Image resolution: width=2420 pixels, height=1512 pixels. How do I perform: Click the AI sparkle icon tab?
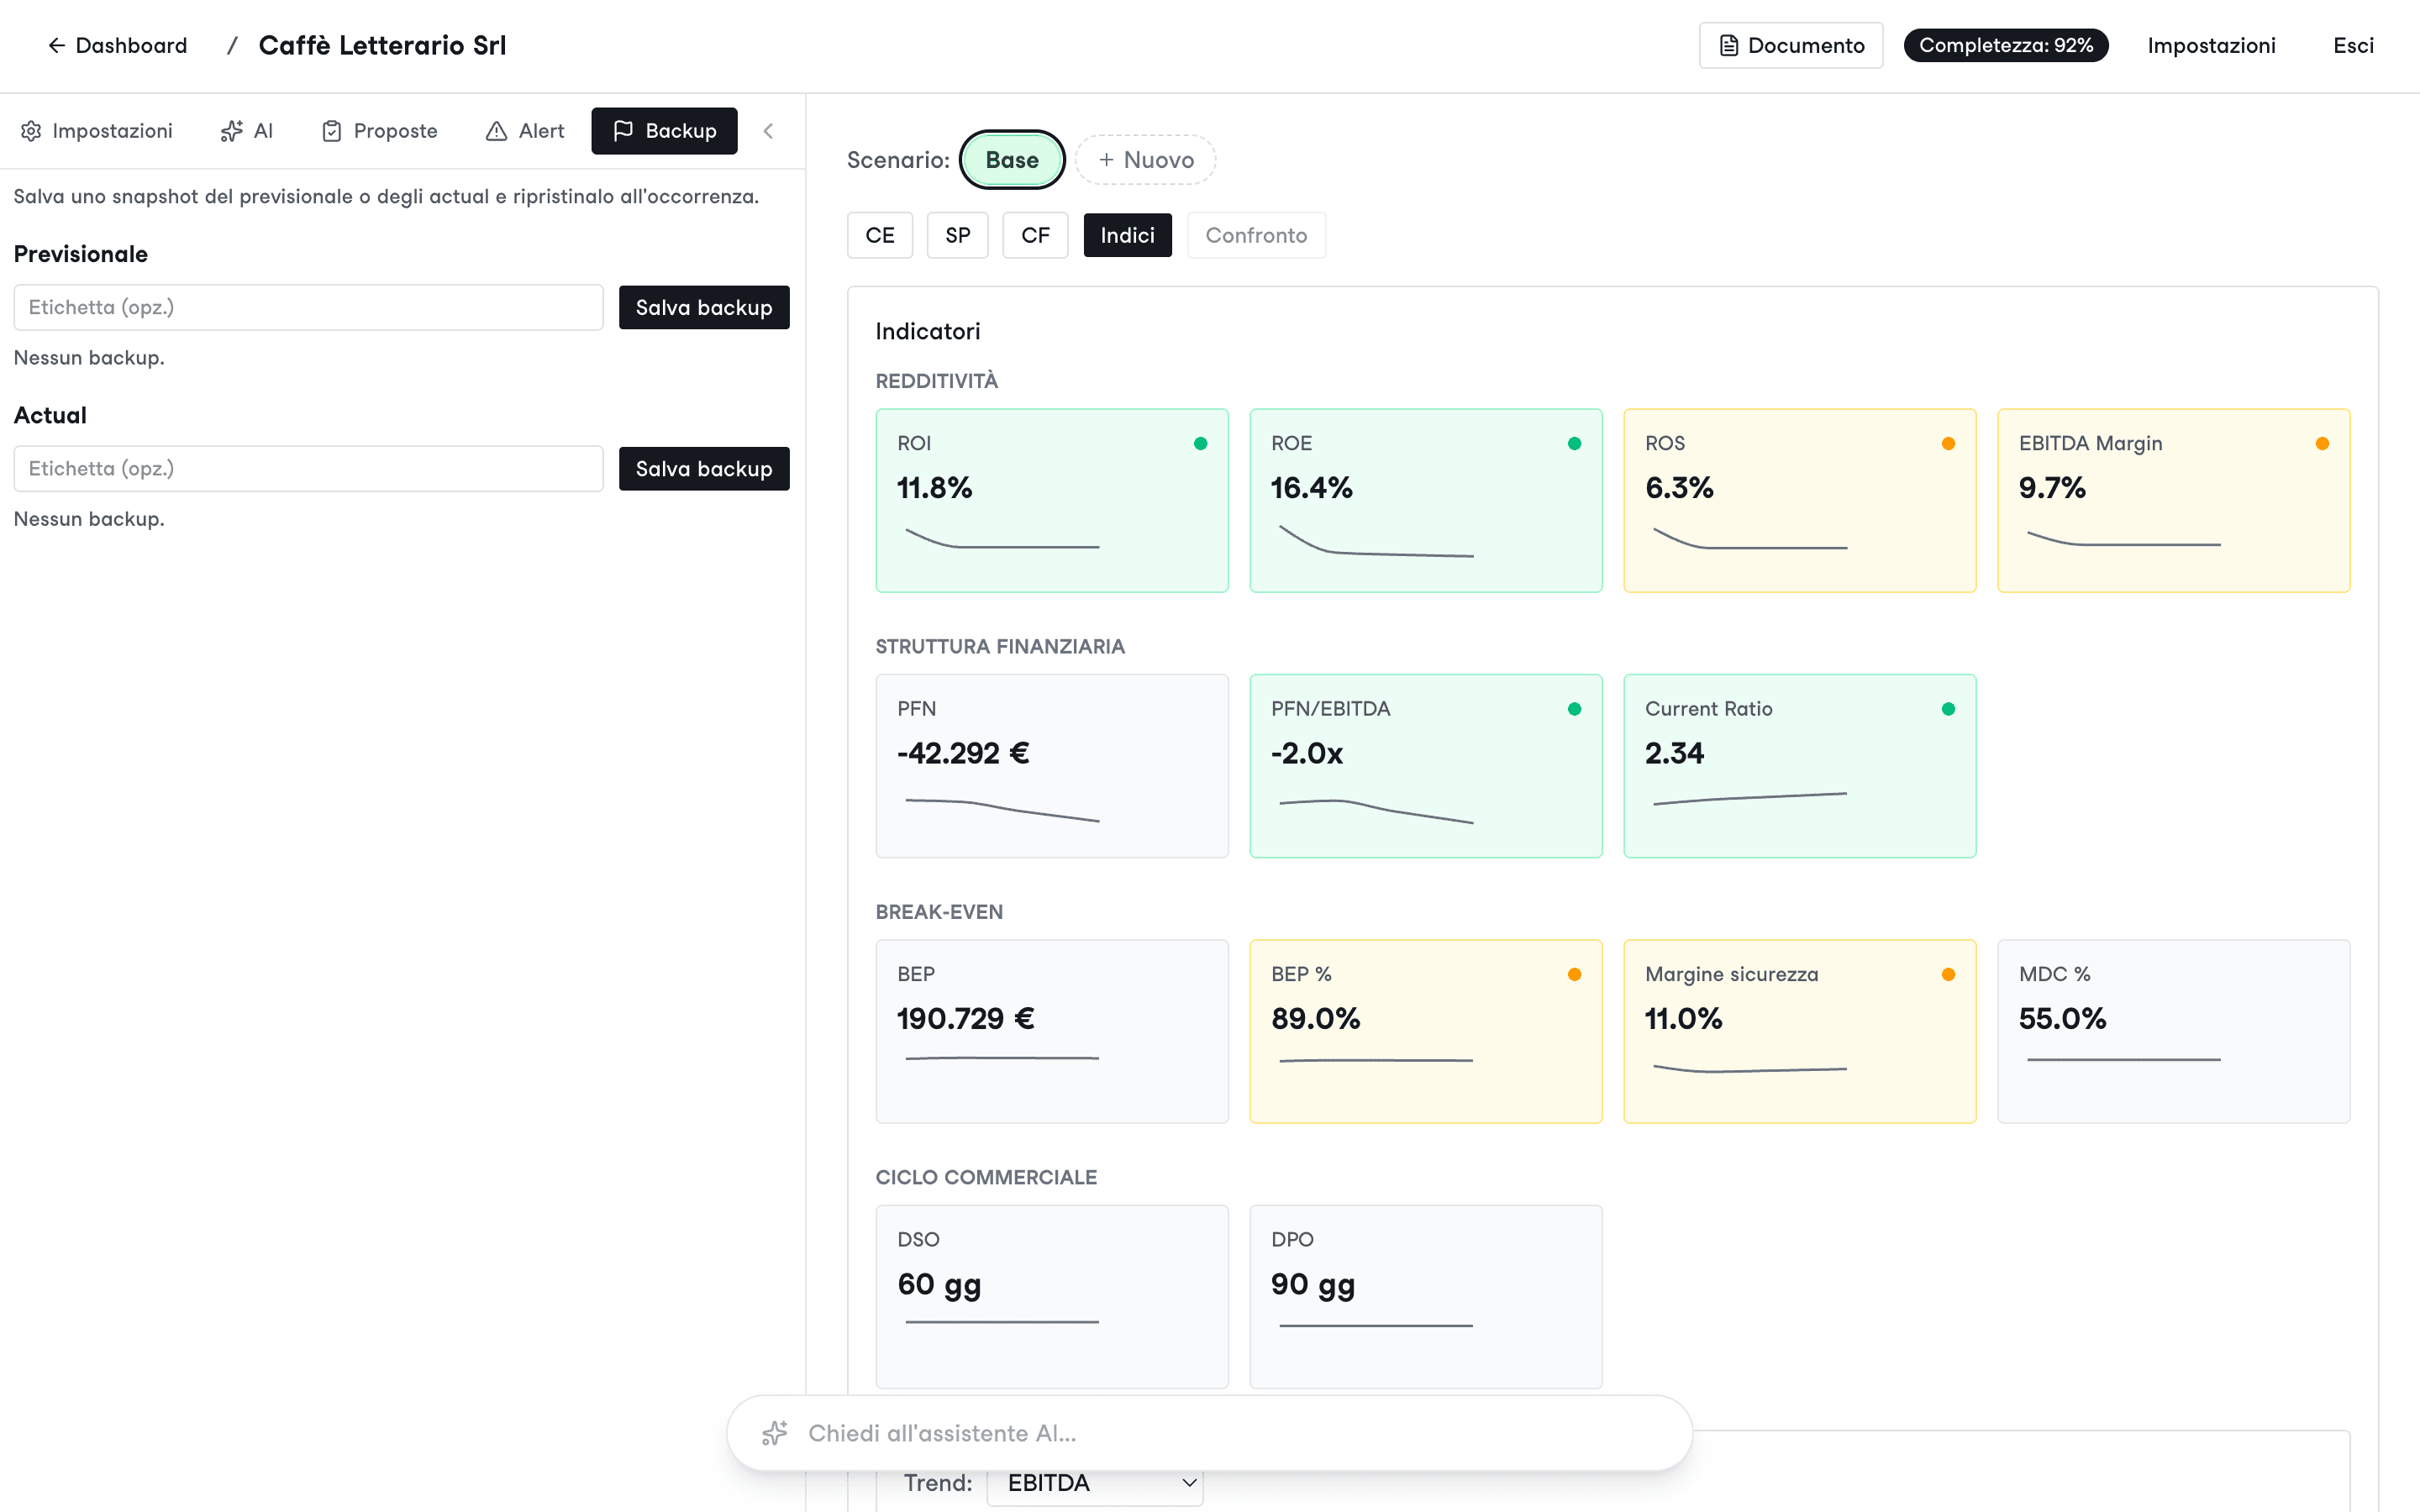(x=231, y=131)
